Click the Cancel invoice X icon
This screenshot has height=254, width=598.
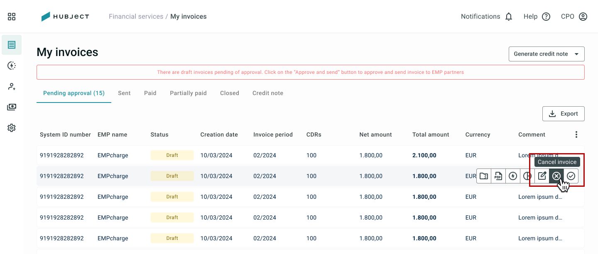(x=556, y=176)
